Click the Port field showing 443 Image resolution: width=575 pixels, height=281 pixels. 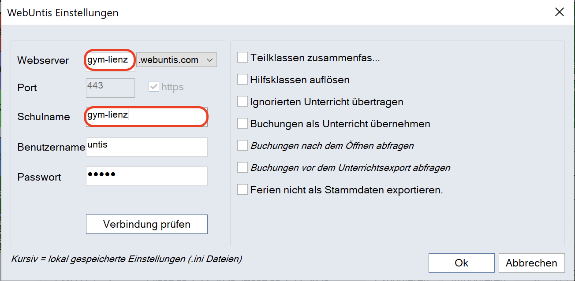tap(110, 88)
